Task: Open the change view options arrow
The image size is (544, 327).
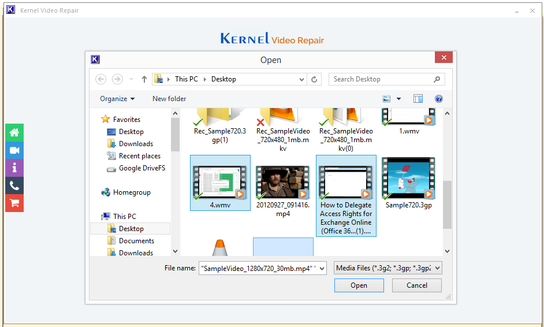Action: 398,99
